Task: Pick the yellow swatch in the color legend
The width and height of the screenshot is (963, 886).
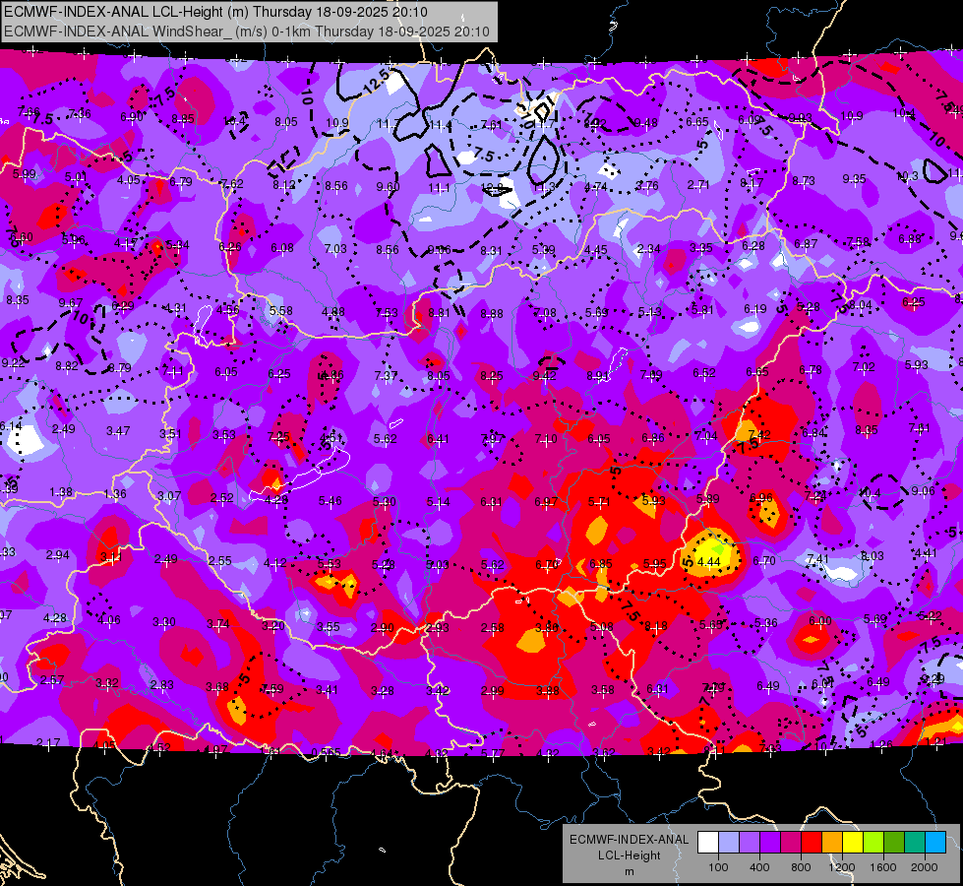Action: click(853, 843)
